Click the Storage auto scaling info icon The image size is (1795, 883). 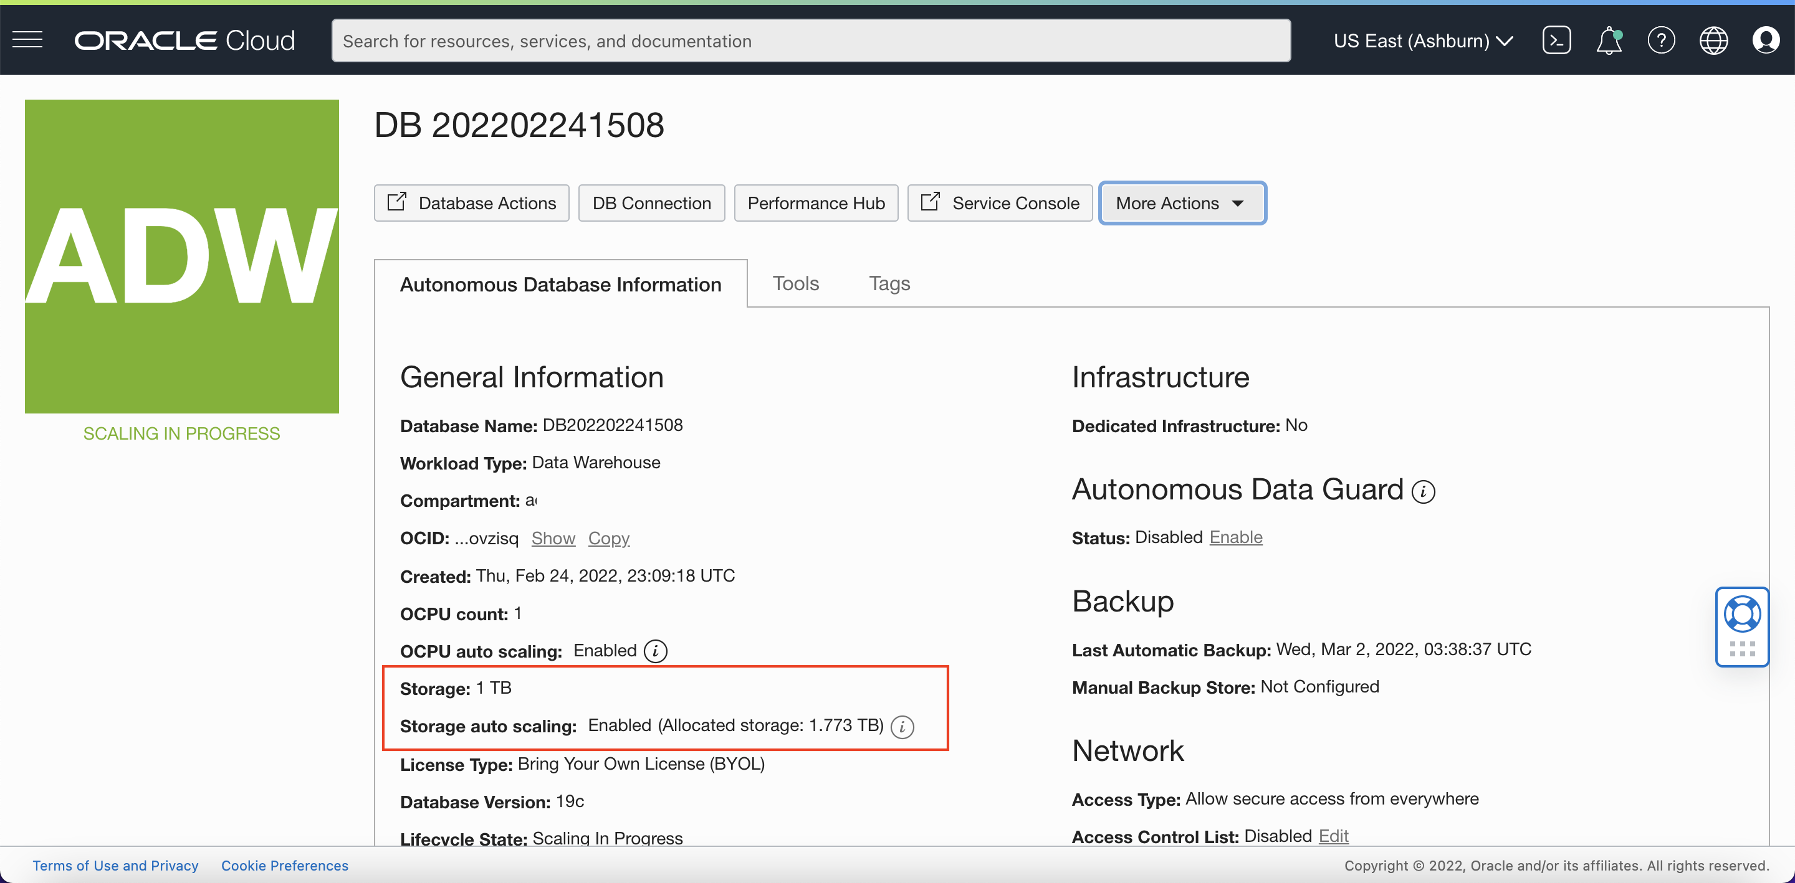pyautogui.click(x=902, y=726)
